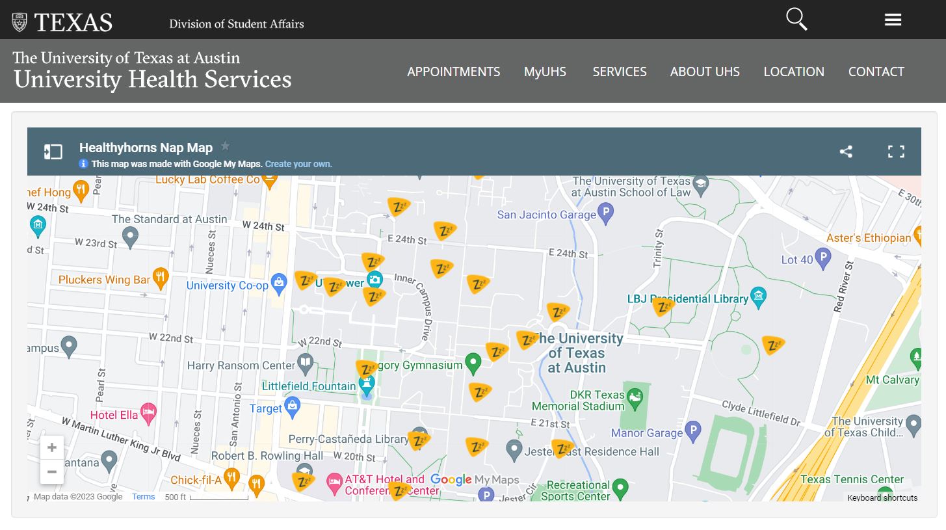
Task: Open the CONTACT menu item
Action: pyautogui.click(x=876, y=72)
